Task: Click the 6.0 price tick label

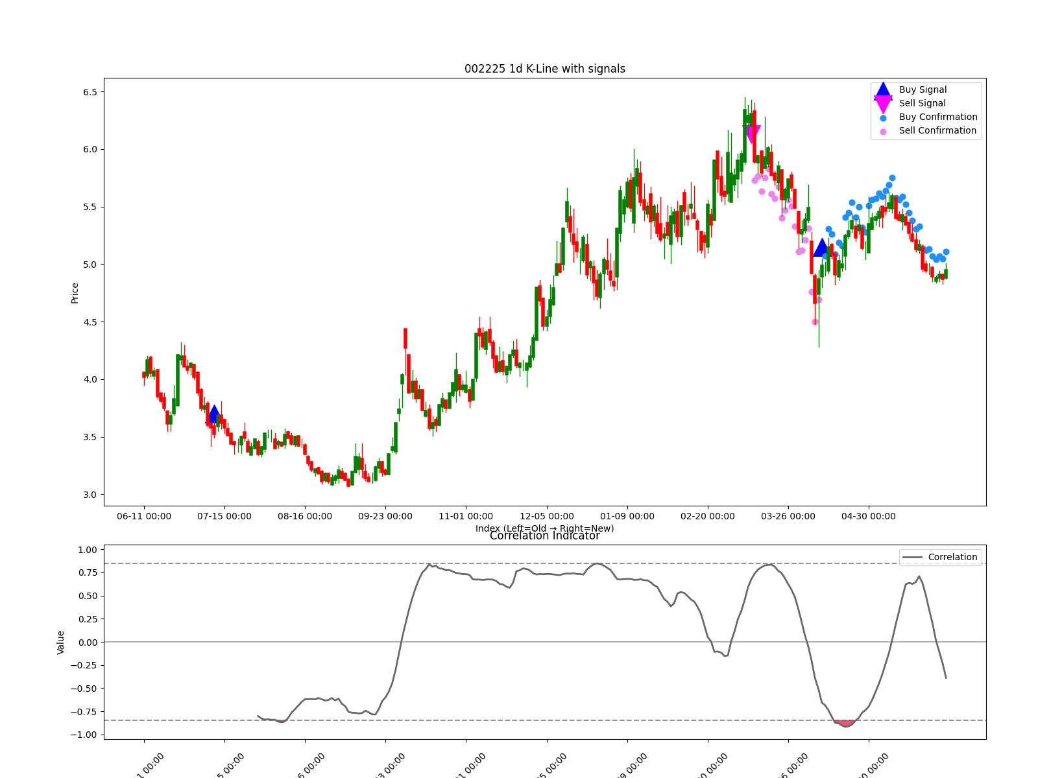Action: click(90, 150)
